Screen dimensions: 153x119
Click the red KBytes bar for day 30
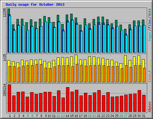tap(139, 101)
